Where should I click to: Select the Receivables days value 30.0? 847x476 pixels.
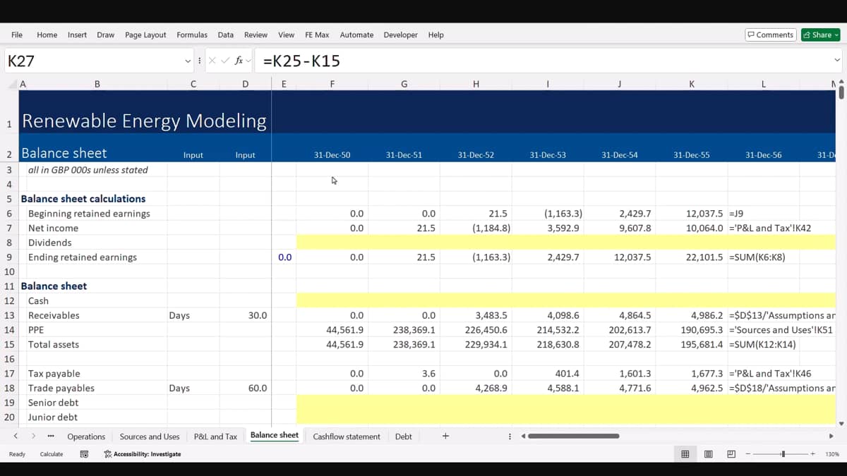point(245,315)
